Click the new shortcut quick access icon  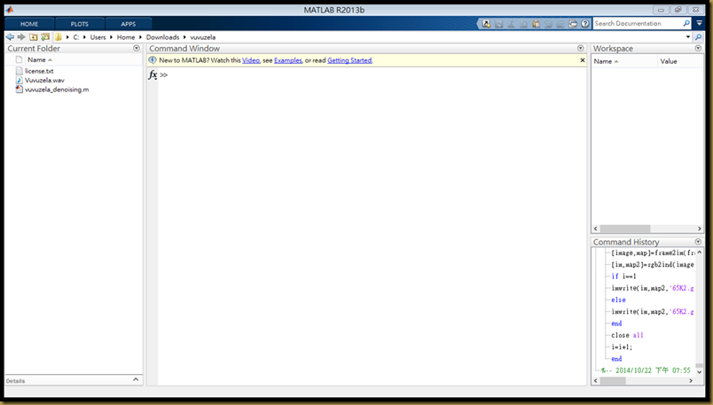(x=486, y=24)
